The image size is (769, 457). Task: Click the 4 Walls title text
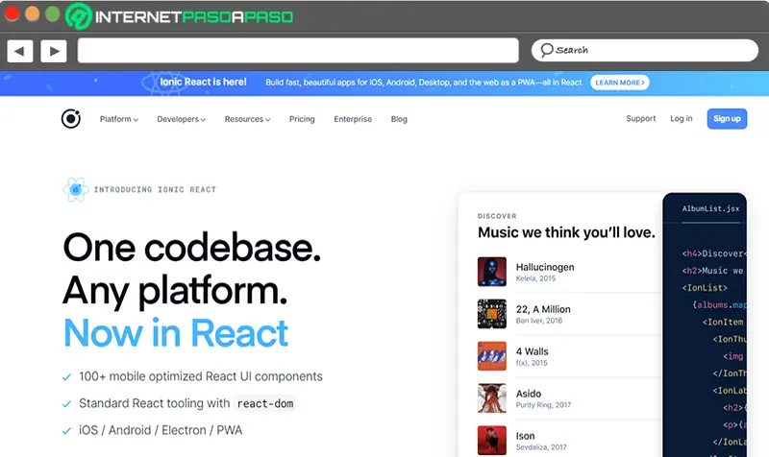click(x=533, y=351)
